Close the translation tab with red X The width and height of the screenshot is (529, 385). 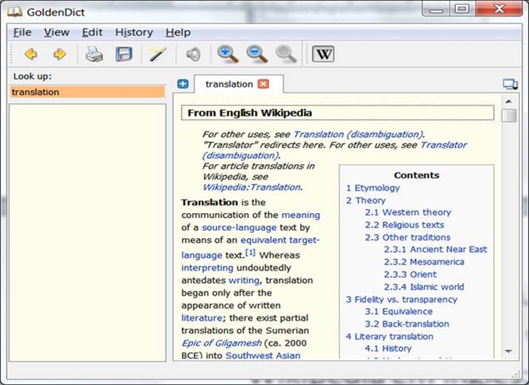coord(263,84)
